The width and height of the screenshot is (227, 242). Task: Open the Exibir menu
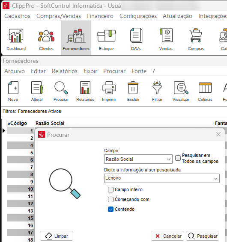coord(90,71)
